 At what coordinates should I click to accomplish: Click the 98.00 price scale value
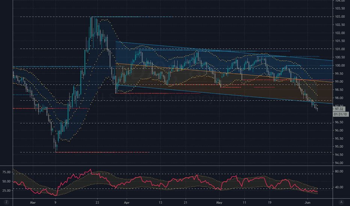pyautogui.click(x=339, y=98)
